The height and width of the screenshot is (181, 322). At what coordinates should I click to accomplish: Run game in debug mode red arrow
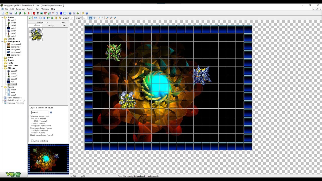click(x=29, y=13)
